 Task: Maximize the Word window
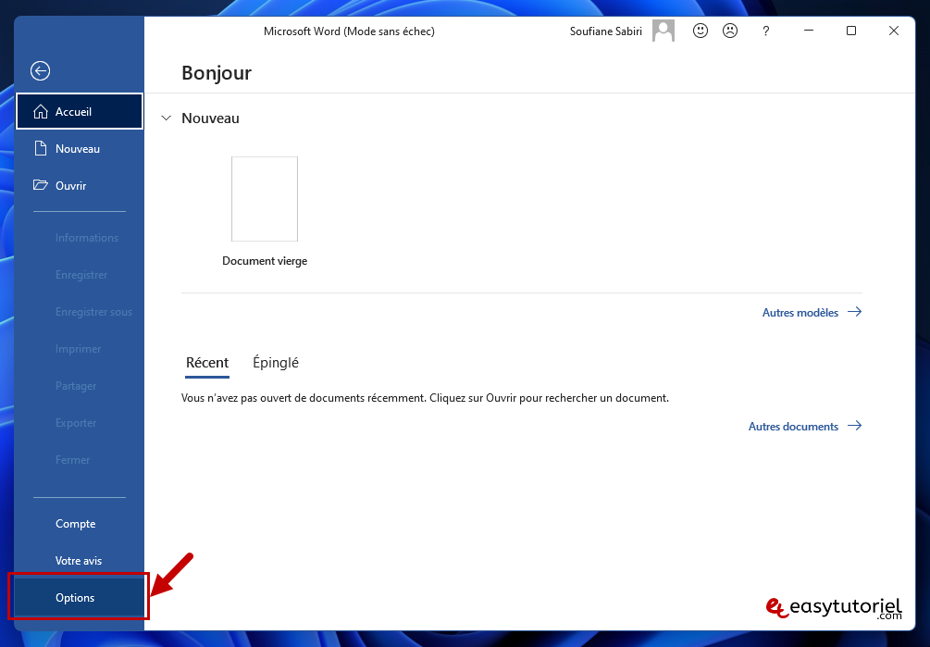coord(851,31)
